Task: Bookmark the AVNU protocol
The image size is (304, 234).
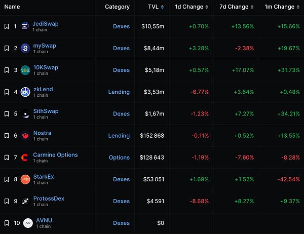Action: [7, 223]
